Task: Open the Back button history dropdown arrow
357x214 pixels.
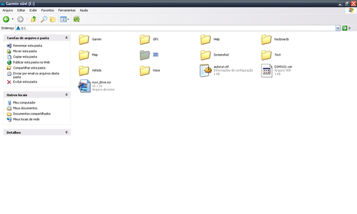Action: point(13,19)
